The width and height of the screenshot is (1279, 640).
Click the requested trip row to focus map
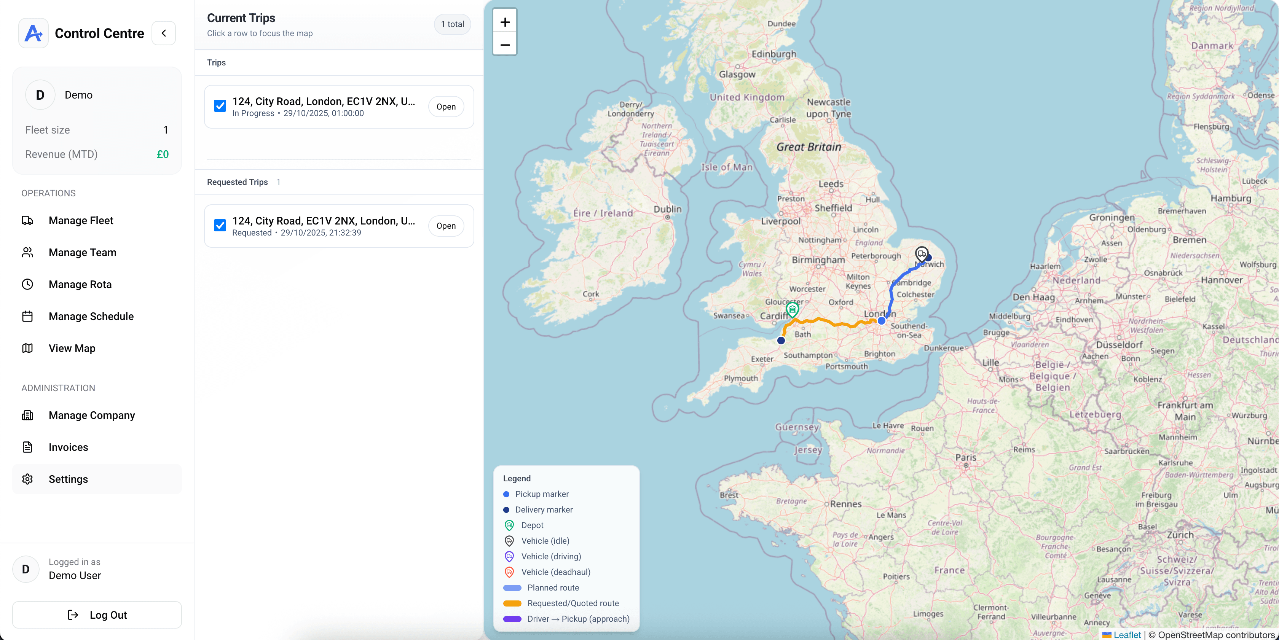[323, 226]
